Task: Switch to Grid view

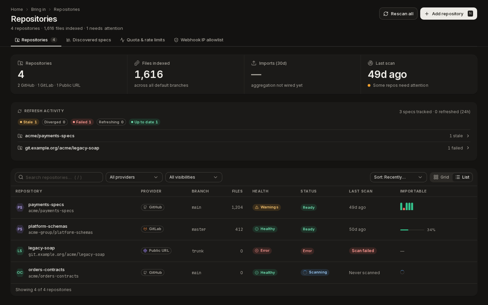Action: [441, 177]
